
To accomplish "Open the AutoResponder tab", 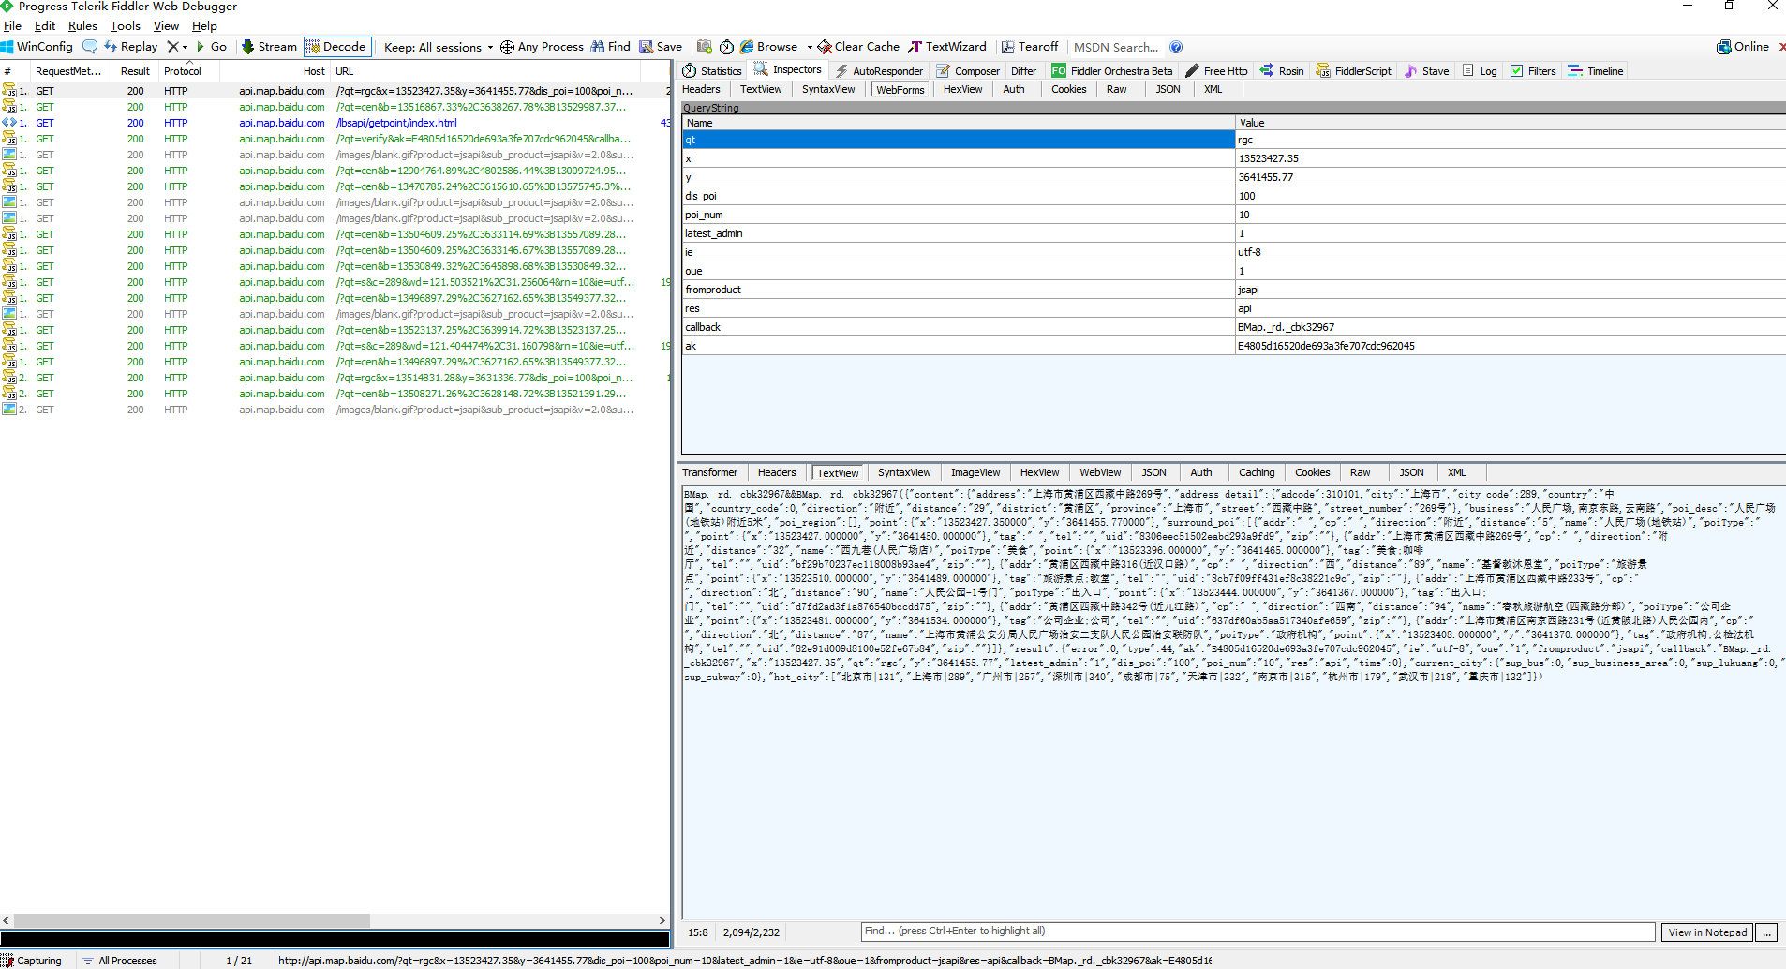I will pyautogui.click(x=879, y=71).
